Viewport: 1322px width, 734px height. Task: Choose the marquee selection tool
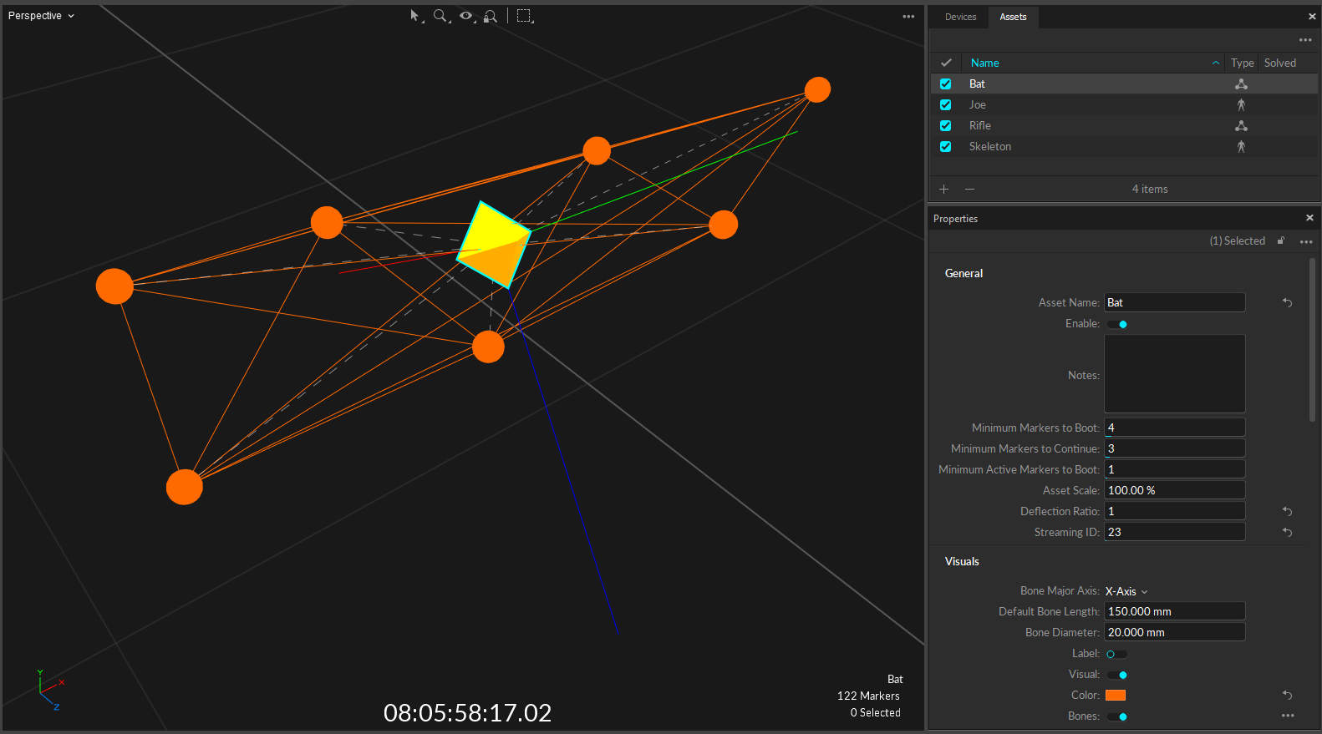click(524, 16)
